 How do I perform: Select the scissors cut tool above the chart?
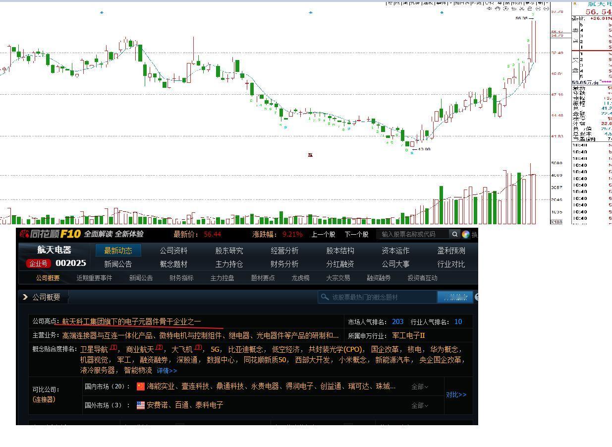(522, 8)
